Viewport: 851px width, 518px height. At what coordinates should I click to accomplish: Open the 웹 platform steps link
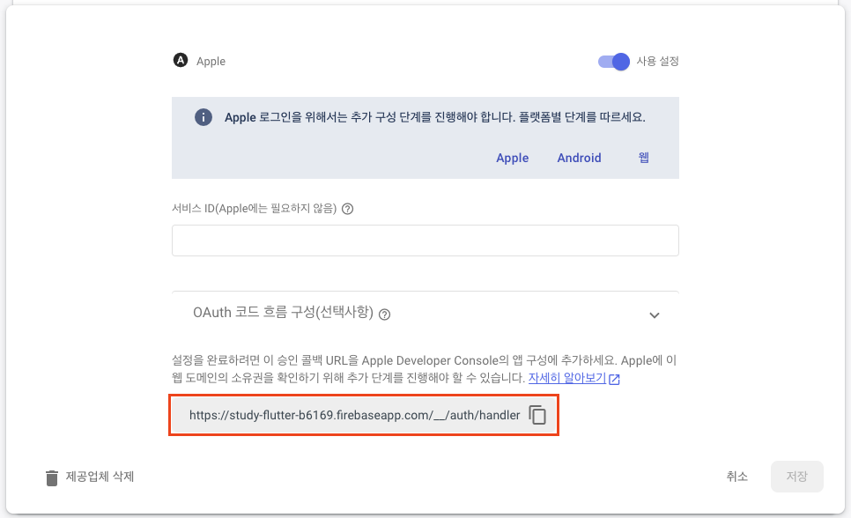coord(644,158)
